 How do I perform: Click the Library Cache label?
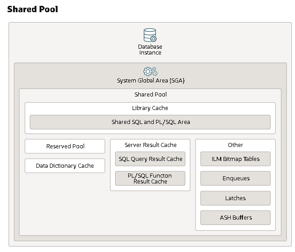[150, 108]
